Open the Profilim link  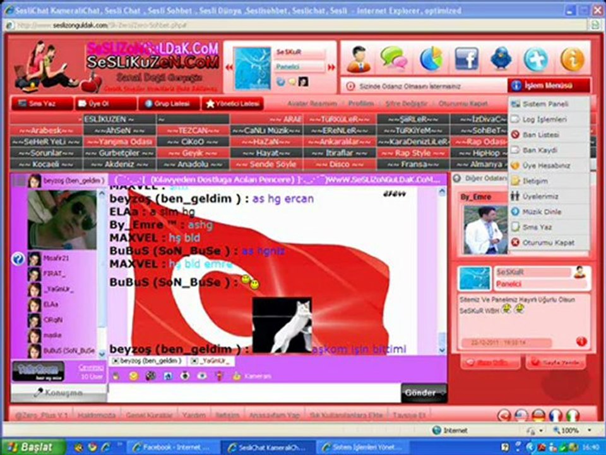[x=361, y=104]
